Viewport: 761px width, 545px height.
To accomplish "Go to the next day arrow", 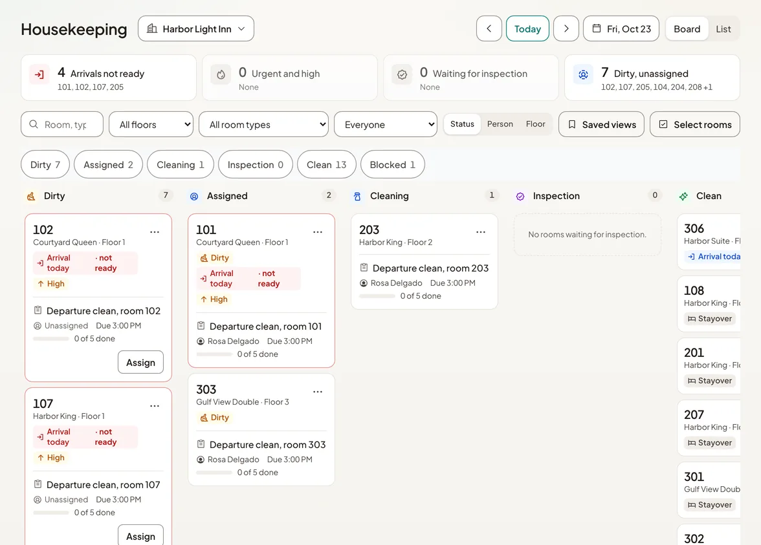I will tap(566, 28).
